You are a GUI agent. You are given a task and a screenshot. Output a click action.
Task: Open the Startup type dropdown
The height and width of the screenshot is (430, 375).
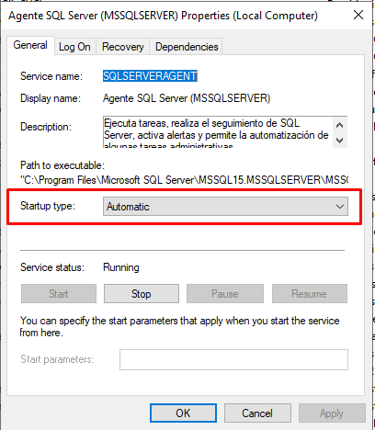coord(225,207)
